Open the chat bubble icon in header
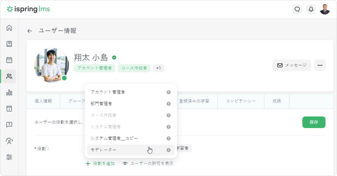Viewport: 337px width, 176px height. [x=297, y=9]
